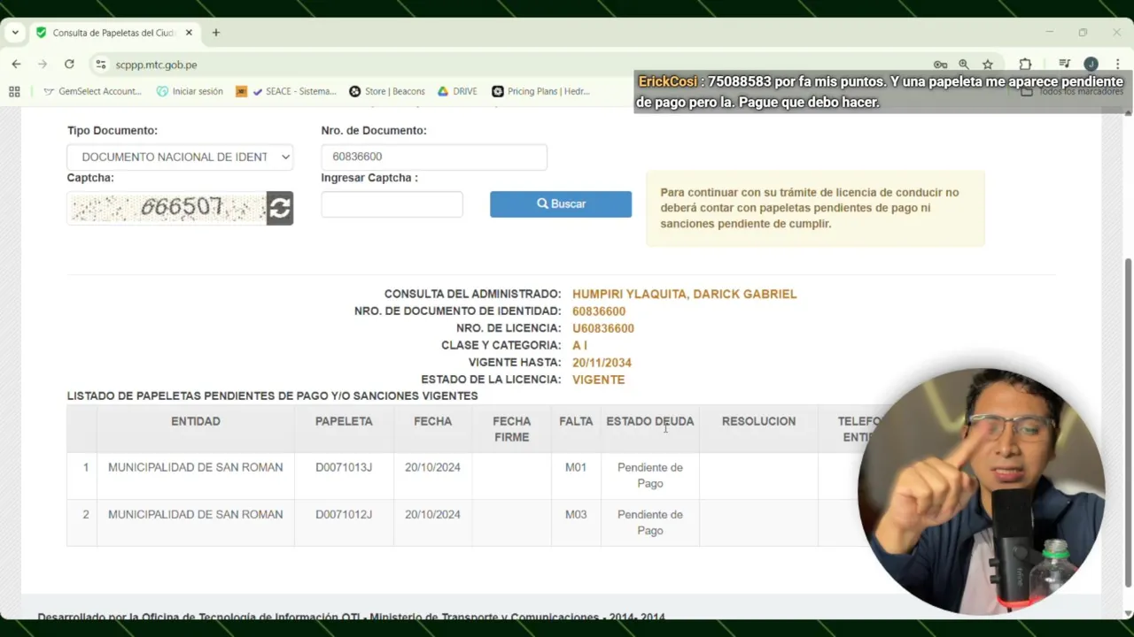Open Iniciar sesión bookmark
1134x637 pixels.
[190, 91]
